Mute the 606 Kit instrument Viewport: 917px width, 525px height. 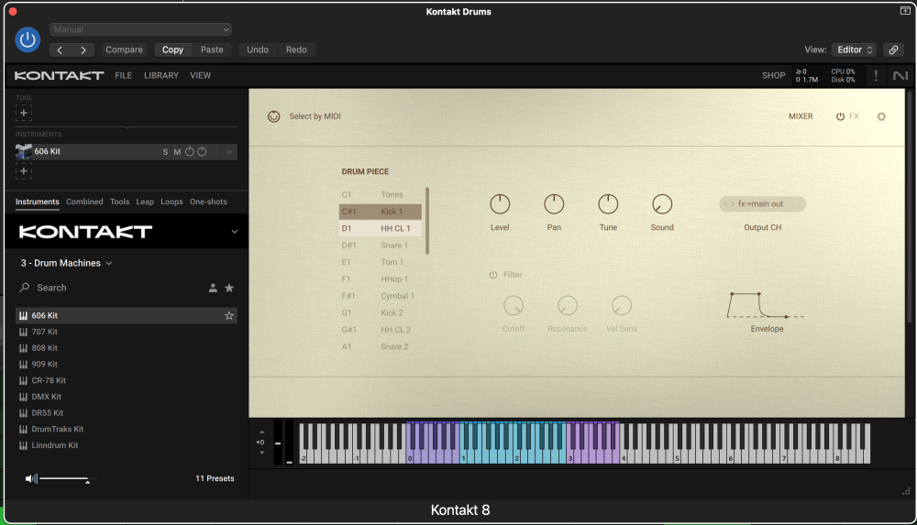click(177, 152)
